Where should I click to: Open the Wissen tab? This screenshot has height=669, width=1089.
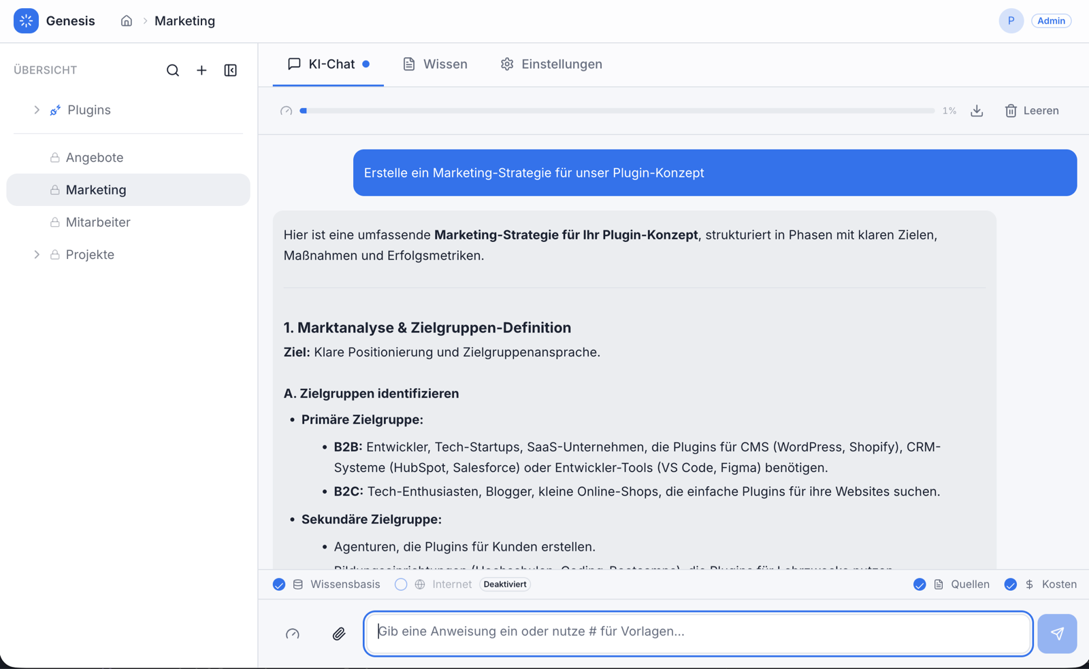click(435, 64)
